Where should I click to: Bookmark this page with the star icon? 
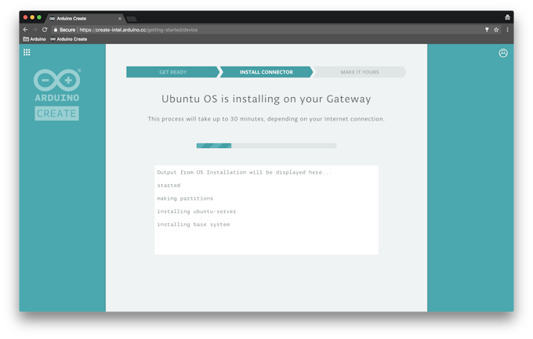(x=496, y=30)
